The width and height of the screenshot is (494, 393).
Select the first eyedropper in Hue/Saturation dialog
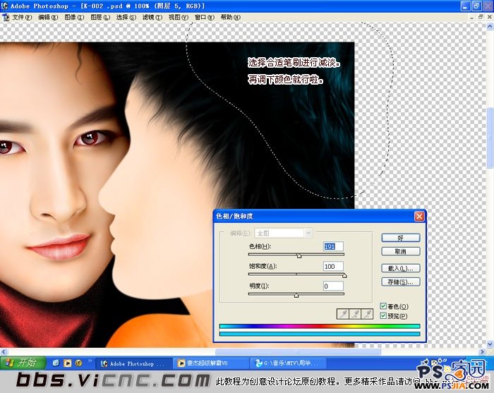click(343, 314)
